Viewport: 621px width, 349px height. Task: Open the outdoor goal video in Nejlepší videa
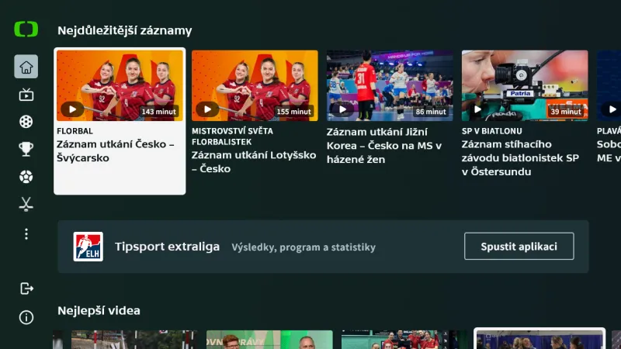134,340
